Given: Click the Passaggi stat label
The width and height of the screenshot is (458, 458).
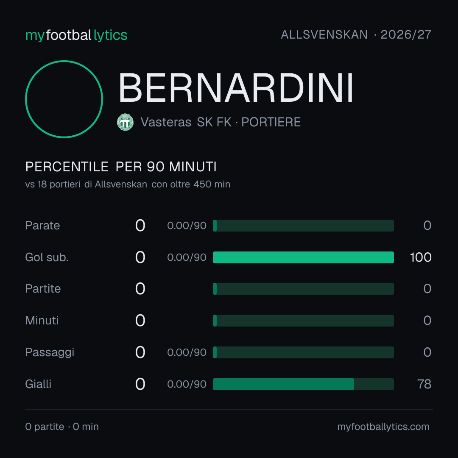Looking at the screenshot, I should 50,352.
